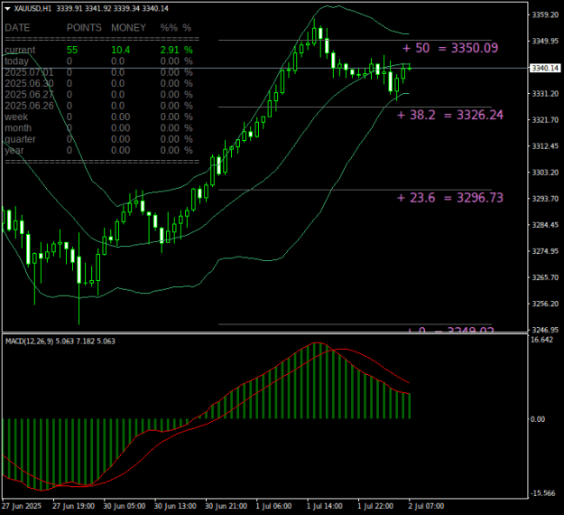Click the '2 Jul 07:00' time axis label

[x=427, y=506]
